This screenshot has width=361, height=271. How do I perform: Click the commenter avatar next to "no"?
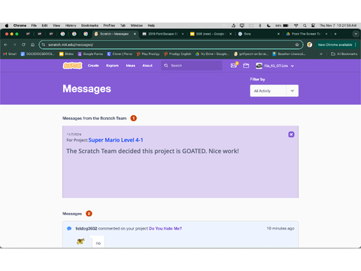(x=80, y=241)
